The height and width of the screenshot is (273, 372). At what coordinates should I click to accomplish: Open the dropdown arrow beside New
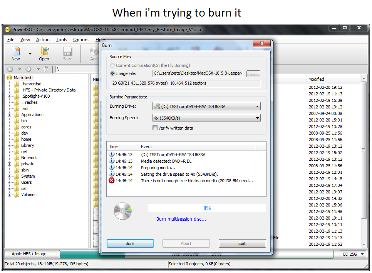pyautogui.click(x=30, y=54)
